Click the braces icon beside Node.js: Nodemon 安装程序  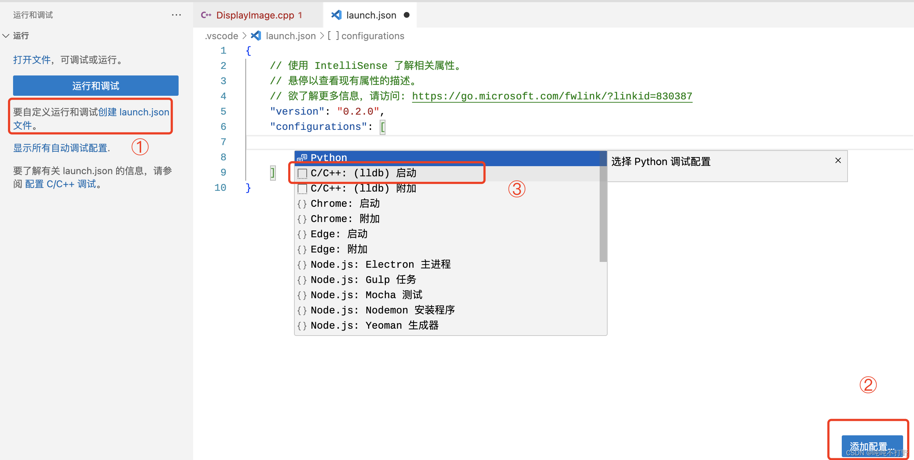pyautogui.click(x=302, y=311)
